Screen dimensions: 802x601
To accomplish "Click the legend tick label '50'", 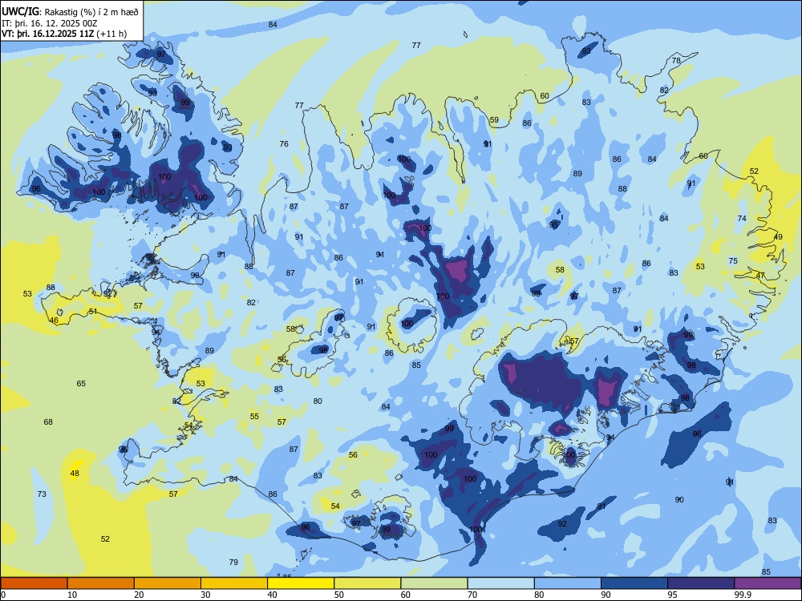I will pos(338,595).
